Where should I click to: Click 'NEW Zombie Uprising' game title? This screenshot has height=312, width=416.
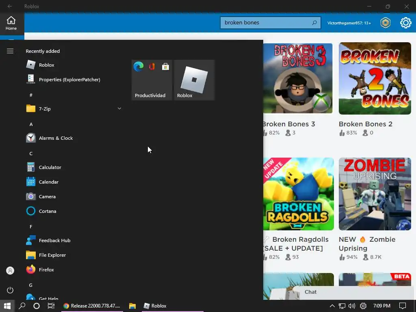(367, 244)
